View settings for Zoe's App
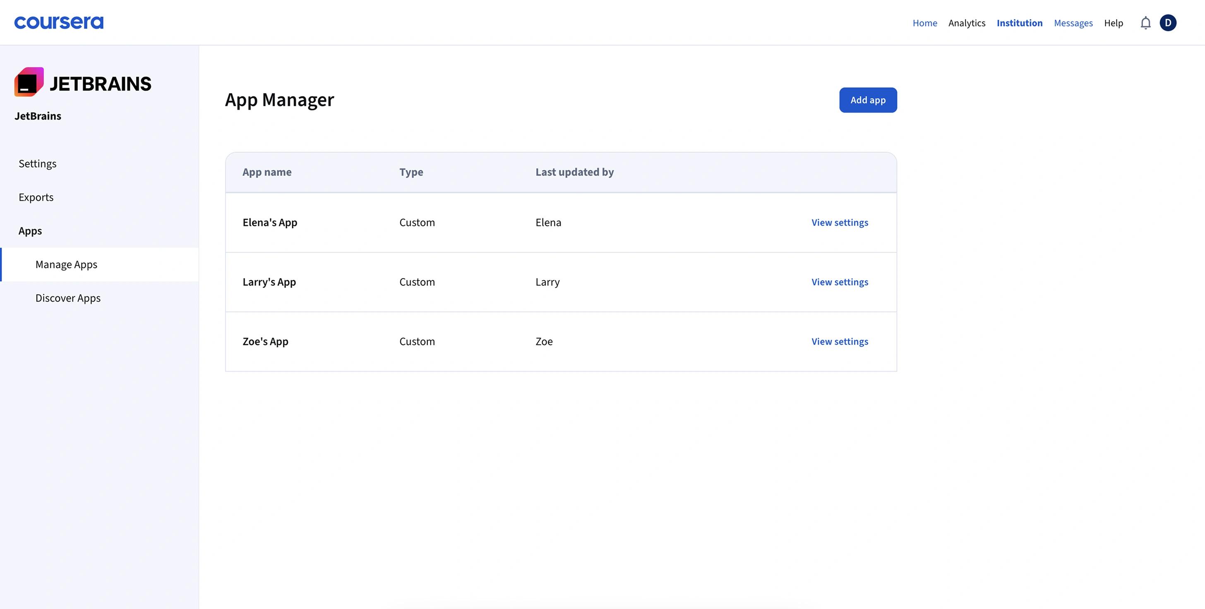 click(839, 341)
